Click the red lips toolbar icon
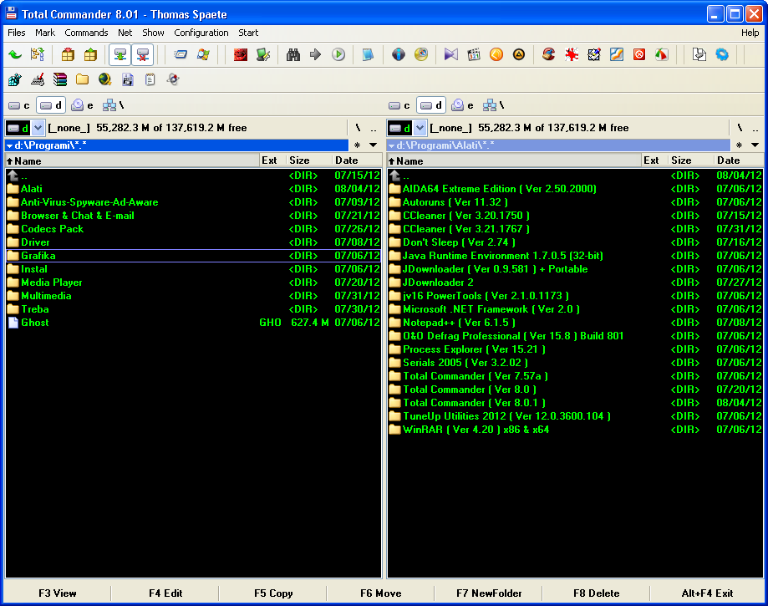 click(240, 54)
